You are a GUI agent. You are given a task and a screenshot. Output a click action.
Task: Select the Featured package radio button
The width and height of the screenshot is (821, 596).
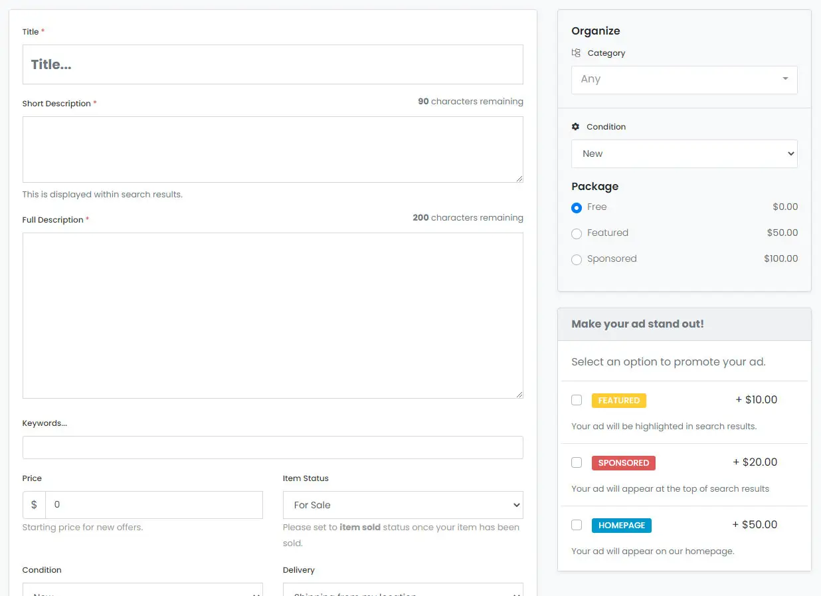point(577,234)
